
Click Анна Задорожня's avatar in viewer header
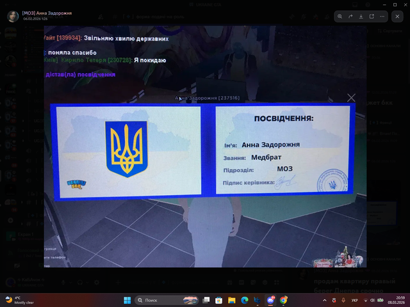tap(13, 16)
